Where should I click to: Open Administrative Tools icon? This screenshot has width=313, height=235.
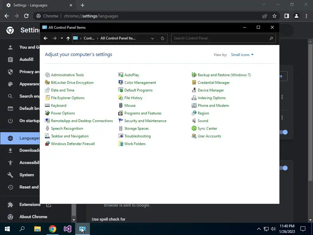pos(47,75)
